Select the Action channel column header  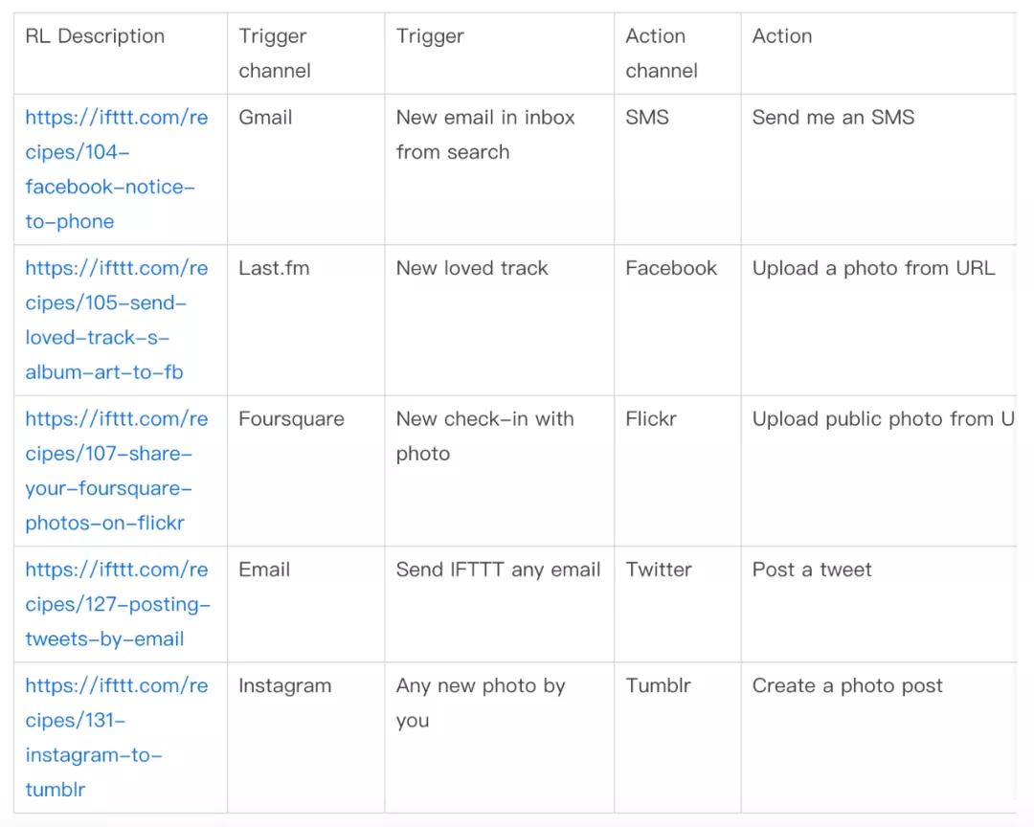pyautogui.click(x=662, y=54)
